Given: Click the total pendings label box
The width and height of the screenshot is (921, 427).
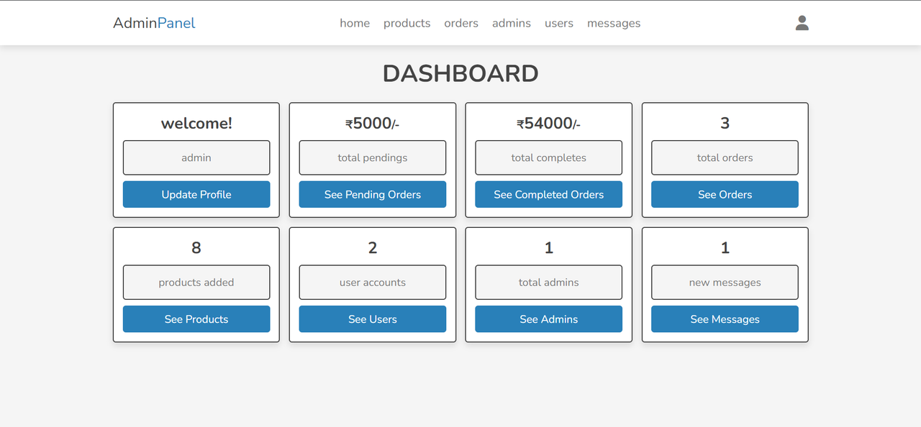Looking at the screenshot, I should (x=373, y=157).
